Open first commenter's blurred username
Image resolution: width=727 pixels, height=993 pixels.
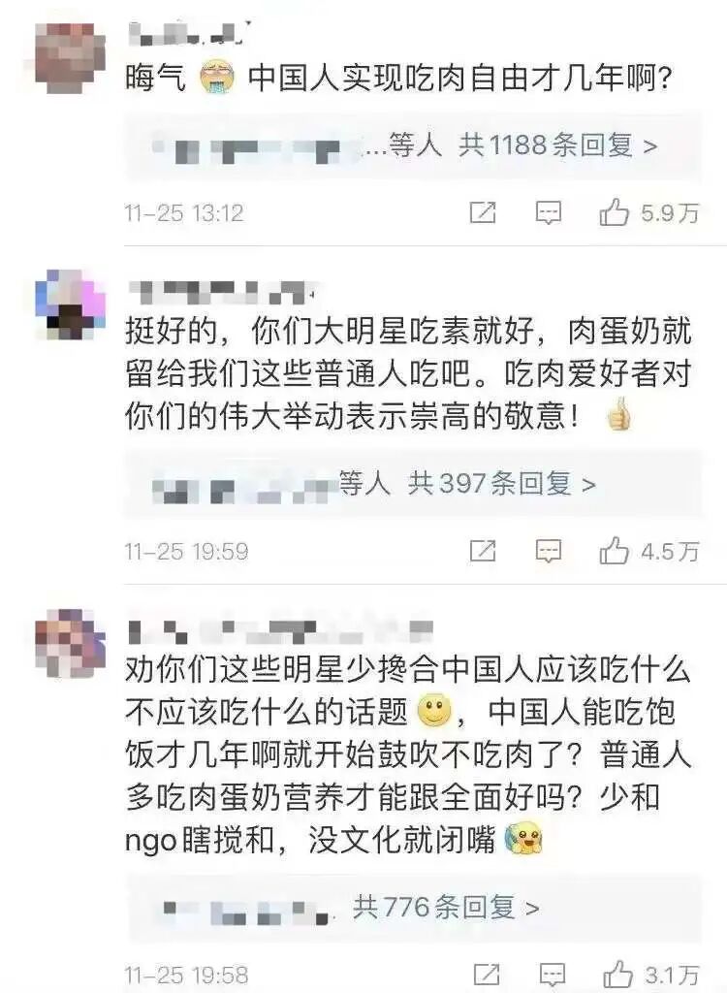point(189,33)
